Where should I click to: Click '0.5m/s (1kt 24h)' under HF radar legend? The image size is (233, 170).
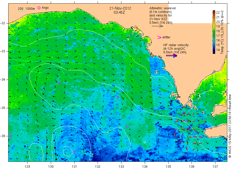175,52
